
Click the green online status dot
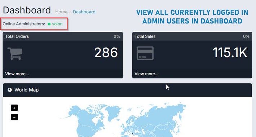coord(49,24)
